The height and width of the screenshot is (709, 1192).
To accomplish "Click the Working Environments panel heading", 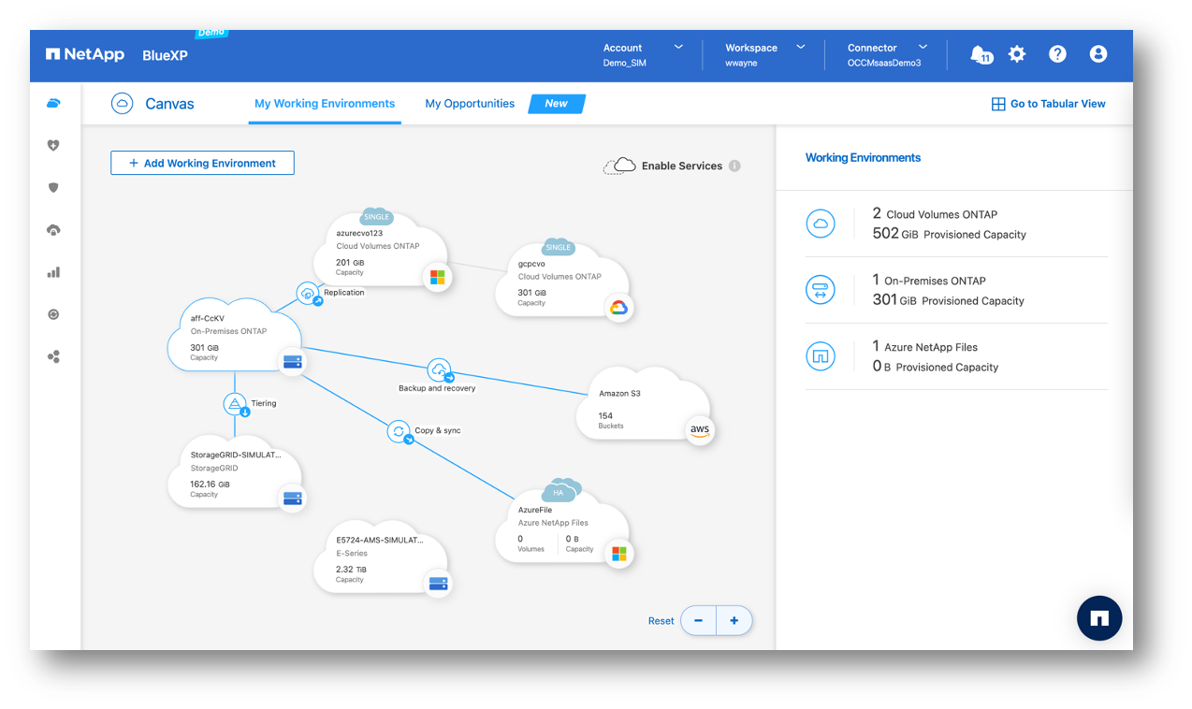I will click(x=863, y=158).
